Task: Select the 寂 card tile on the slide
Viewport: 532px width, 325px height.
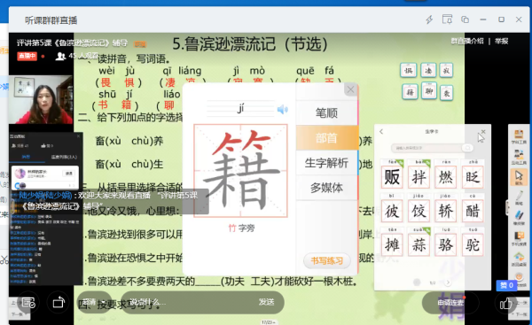Action: (x=446, y=71)
